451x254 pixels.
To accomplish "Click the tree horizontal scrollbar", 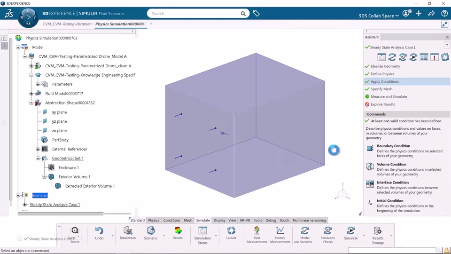I will point(61,214).
